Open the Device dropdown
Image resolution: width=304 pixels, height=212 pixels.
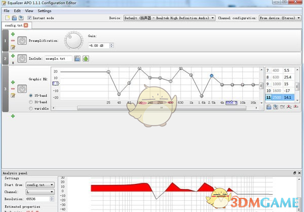(169, 18)
